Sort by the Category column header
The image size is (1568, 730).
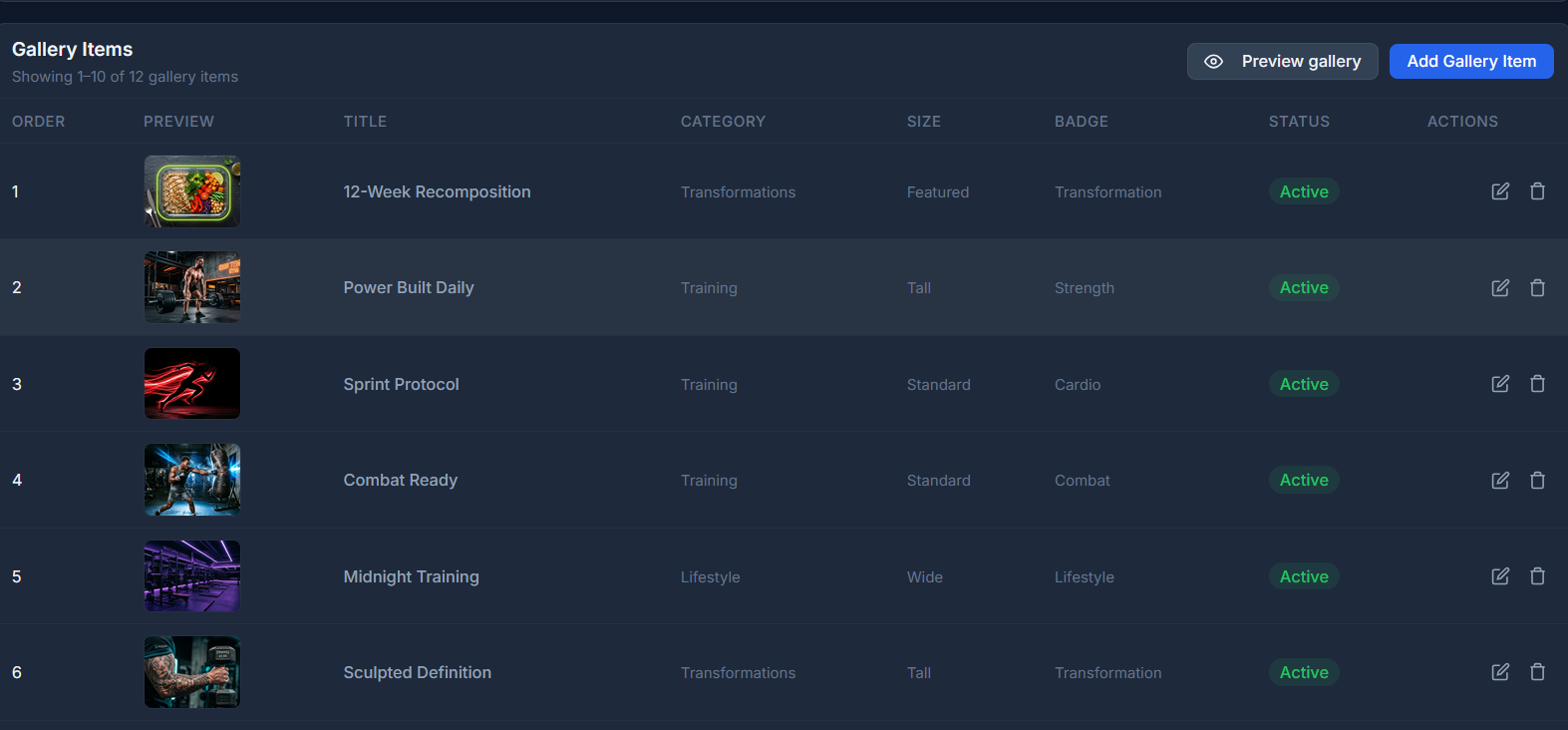coord(723,122)
